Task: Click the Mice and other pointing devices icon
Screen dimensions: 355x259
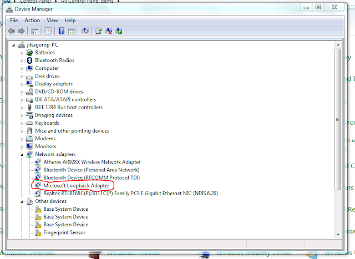Action: (29, 131)
